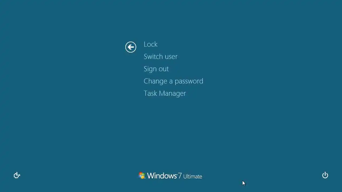The width and height of the screenshot is (342, 192).
Task: Lock the computer
Action: point(150,44)
